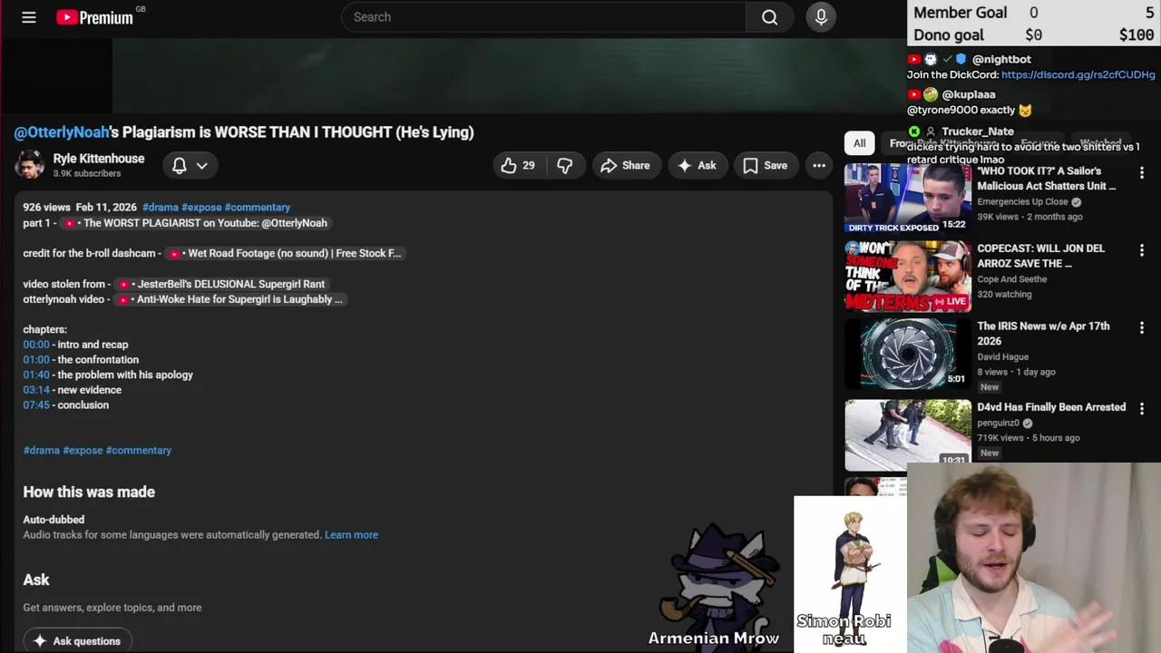Click #drama hashtag beside upload date
The width and height of the screenshot is (1161, 653).
pos(161,208)
